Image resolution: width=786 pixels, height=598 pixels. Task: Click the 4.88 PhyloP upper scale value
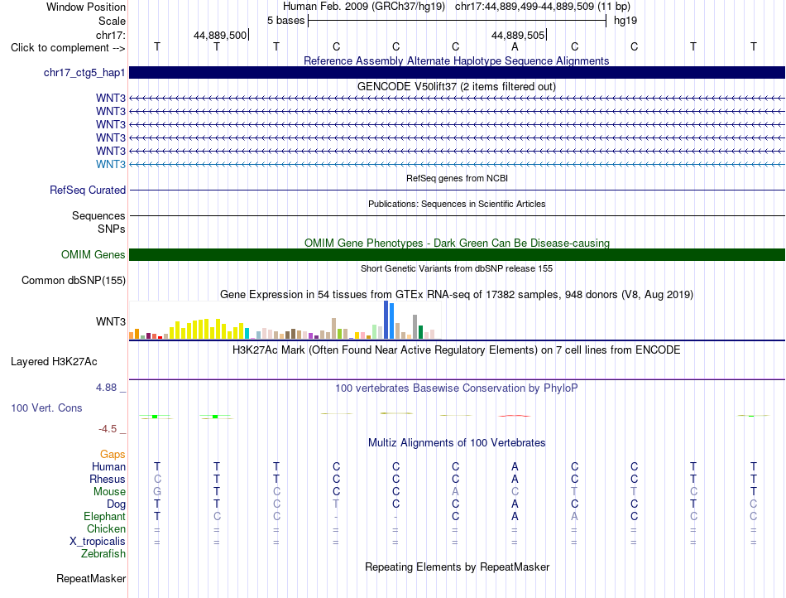[x=106, y=388]
